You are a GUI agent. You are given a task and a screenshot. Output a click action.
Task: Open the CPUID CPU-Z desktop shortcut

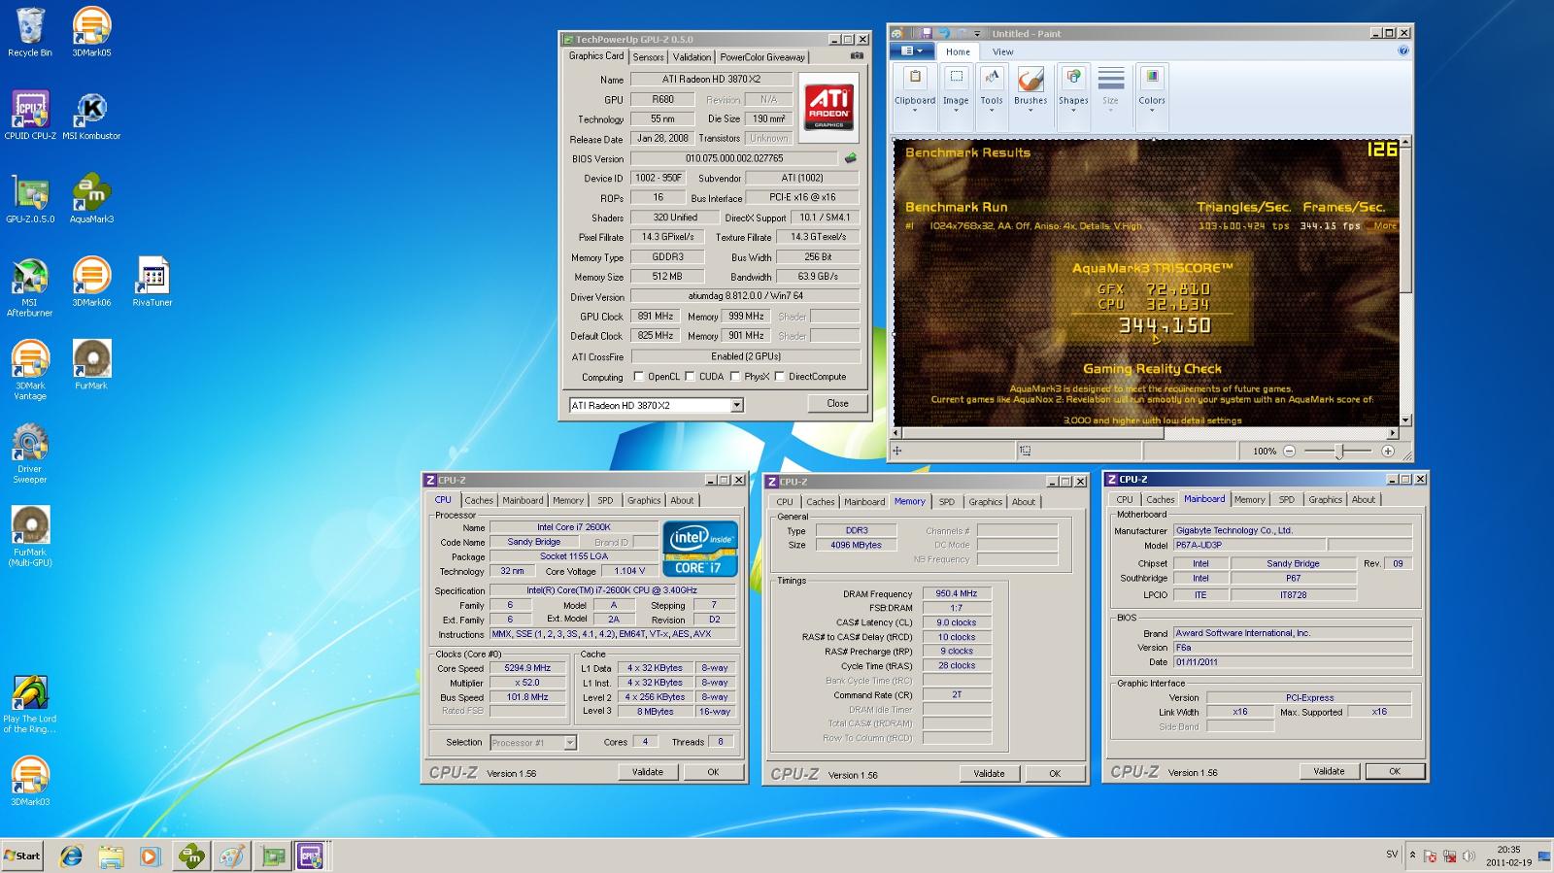[x=30, y=116]
